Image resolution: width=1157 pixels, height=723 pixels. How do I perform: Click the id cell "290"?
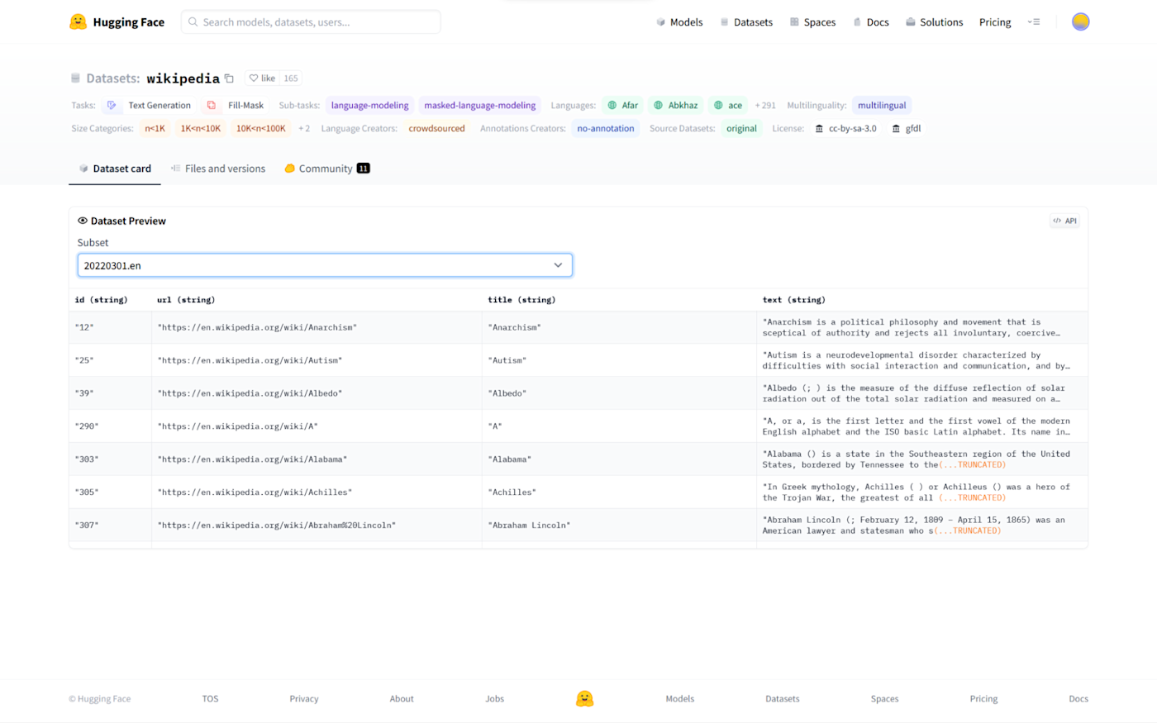[110, 426]
